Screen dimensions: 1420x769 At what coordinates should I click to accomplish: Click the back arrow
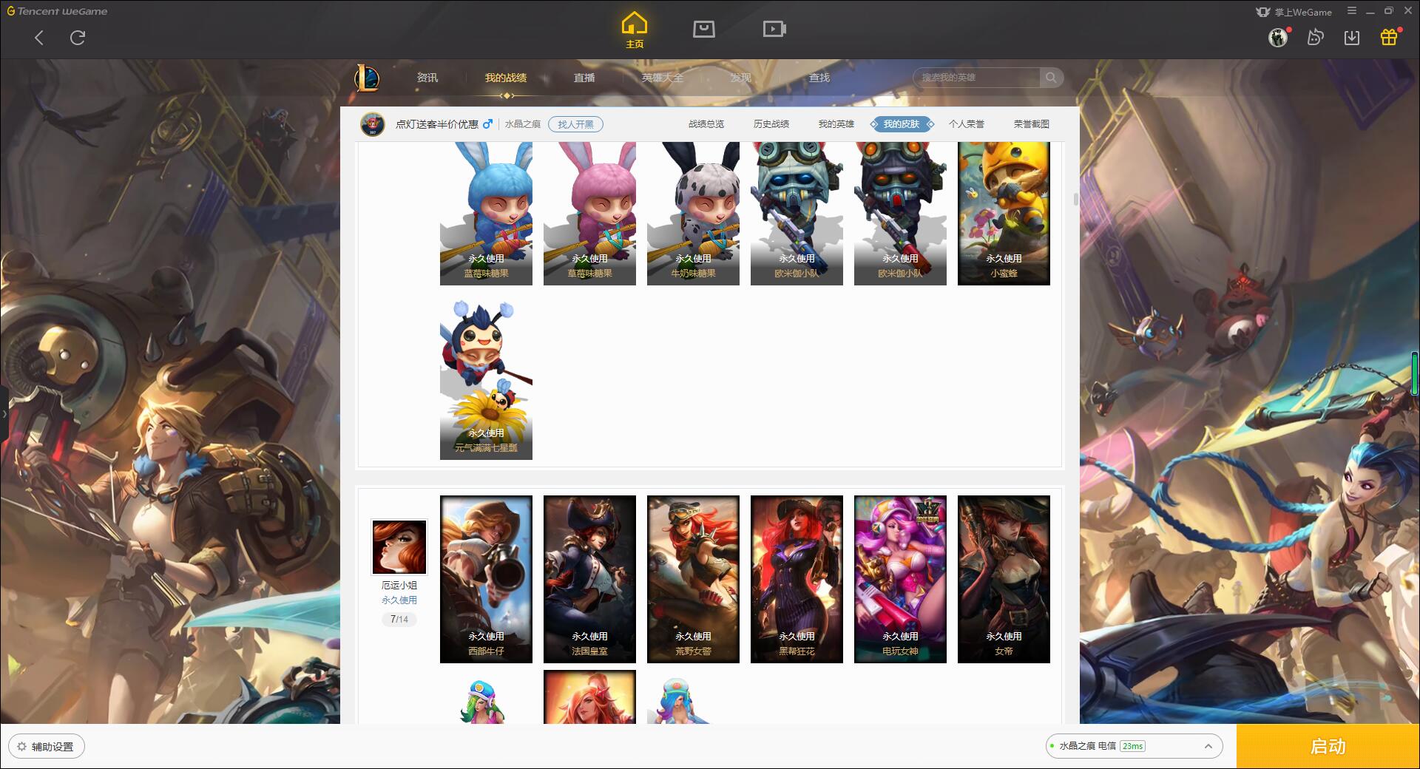pos(39,38)
